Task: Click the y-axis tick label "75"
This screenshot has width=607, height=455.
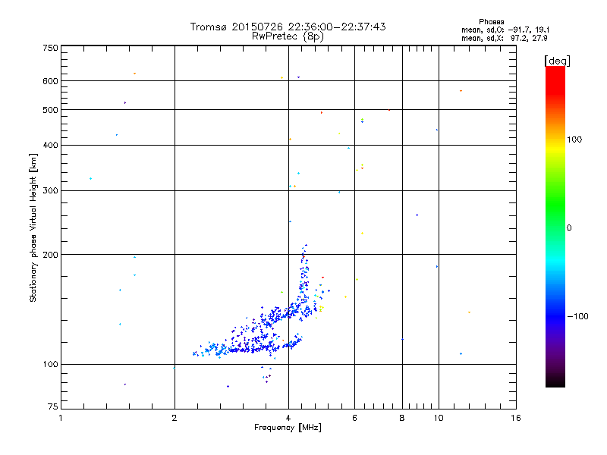Action: click(x=53, y=406)
